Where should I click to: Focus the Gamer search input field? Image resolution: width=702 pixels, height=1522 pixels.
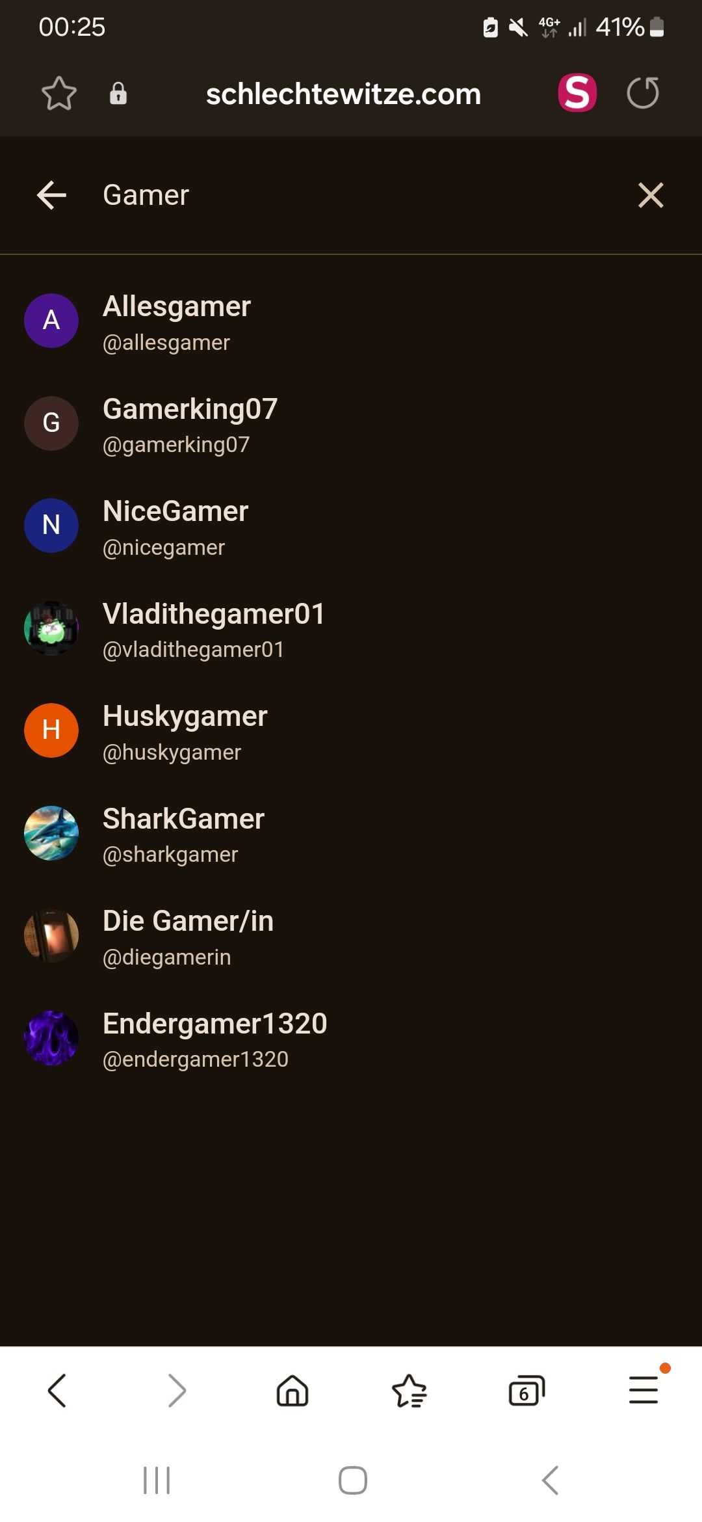(x=351, y=195)
